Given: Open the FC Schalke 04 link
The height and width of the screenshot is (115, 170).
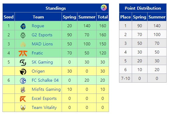Looking at the screenshot, I should click(x=45, y=80).
